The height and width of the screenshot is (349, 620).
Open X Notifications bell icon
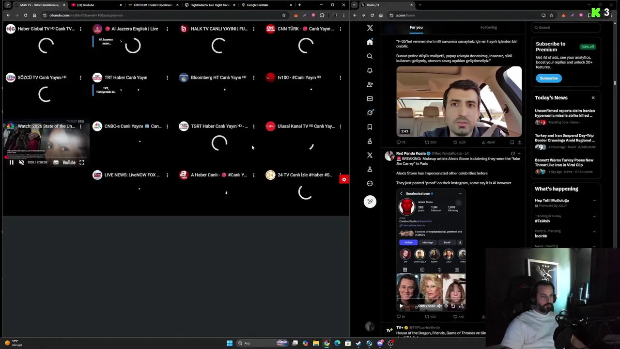(x=370, y=70)
